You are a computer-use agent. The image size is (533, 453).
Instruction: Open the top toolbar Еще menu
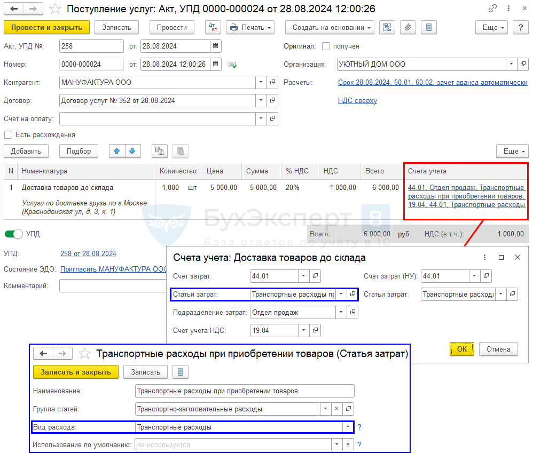491,28
